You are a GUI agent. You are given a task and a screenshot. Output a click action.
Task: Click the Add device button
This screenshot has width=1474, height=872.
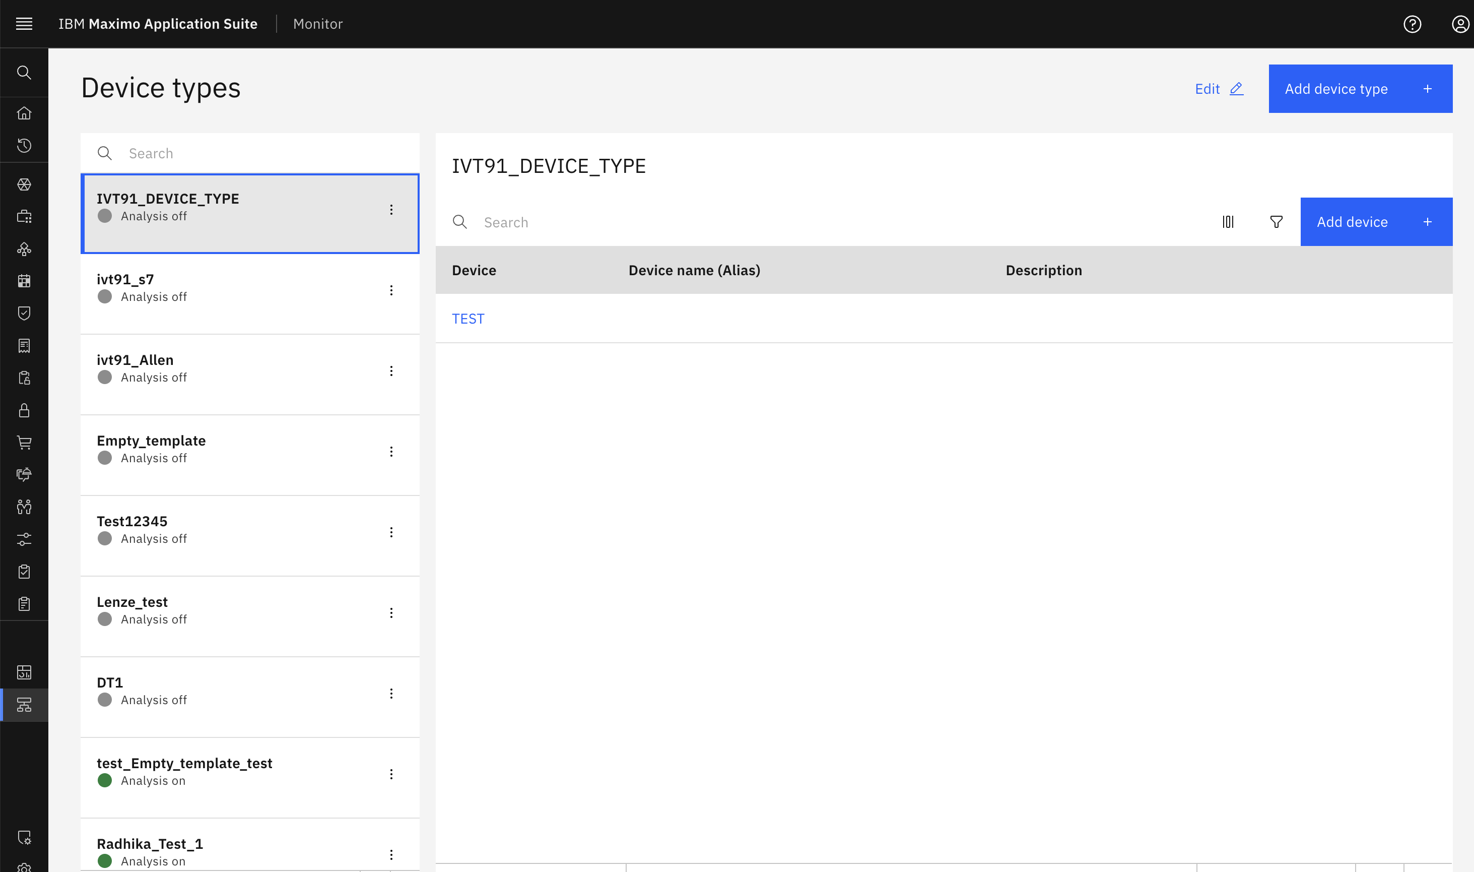click(x=1376, y=221)
